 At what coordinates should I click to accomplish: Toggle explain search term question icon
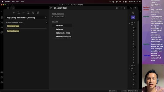click(x=19, y=13)
